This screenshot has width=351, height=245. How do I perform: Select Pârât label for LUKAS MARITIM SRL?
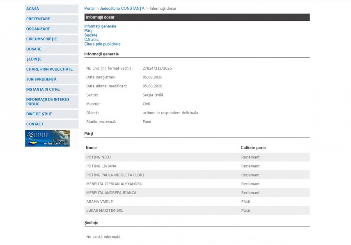[246, 211]
